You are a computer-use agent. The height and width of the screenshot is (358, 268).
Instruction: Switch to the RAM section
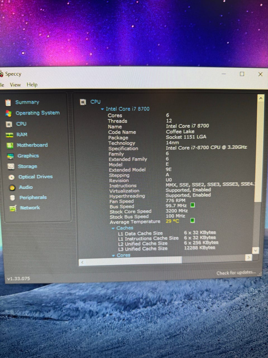(22, 135)
